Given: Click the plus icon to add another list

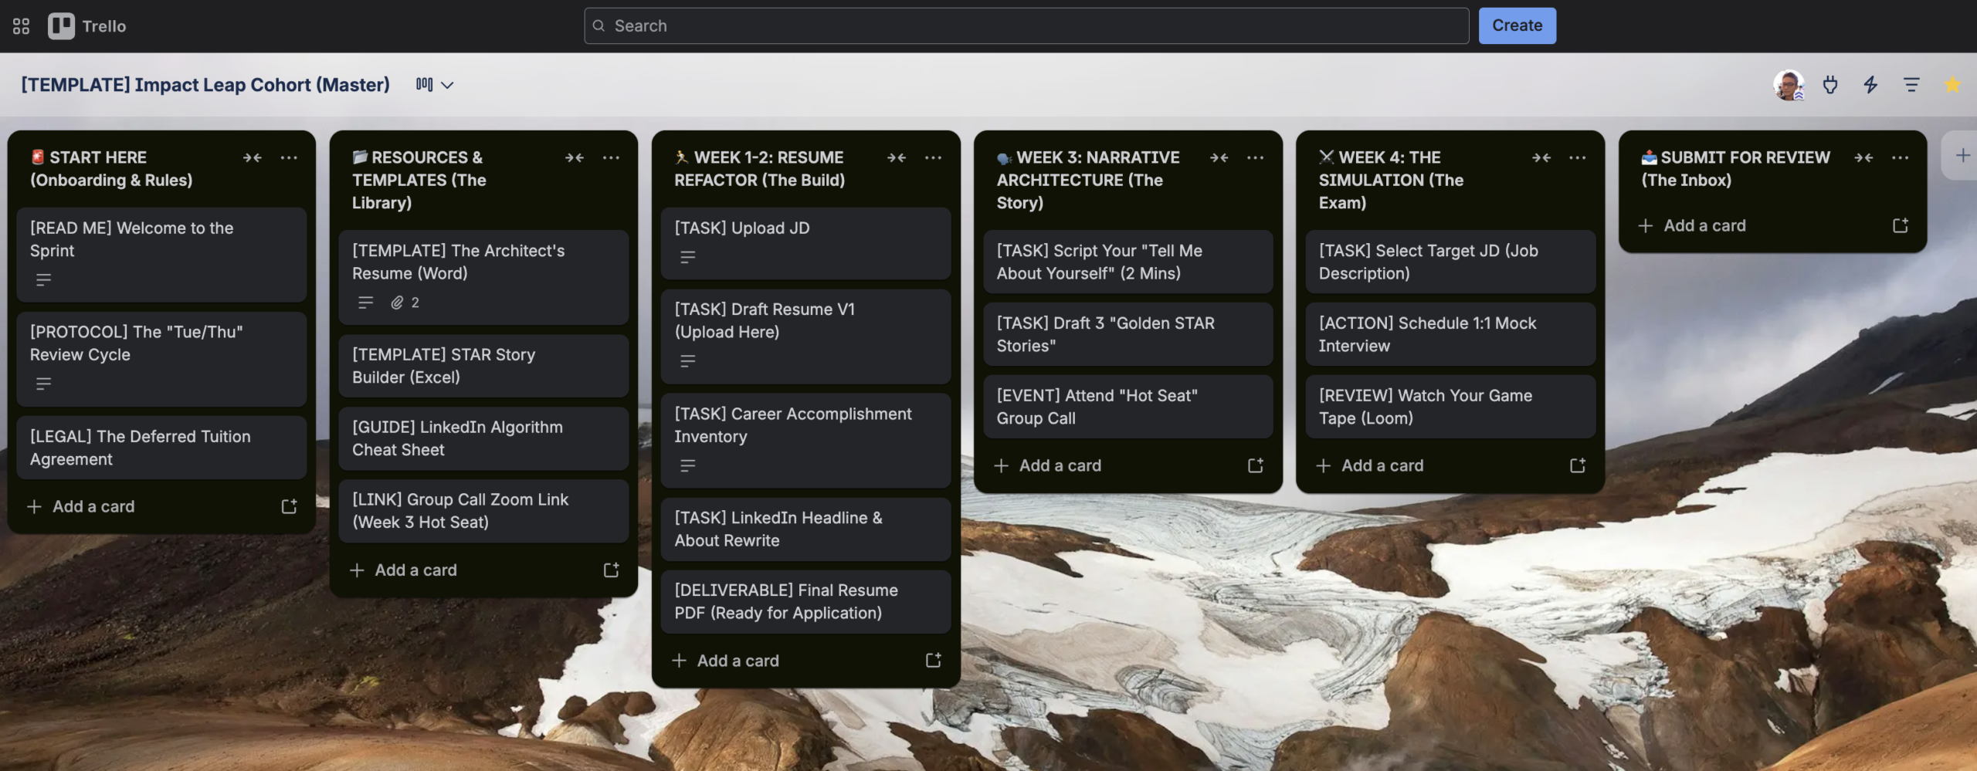Looking at the screenshot, I should 1962,154.
